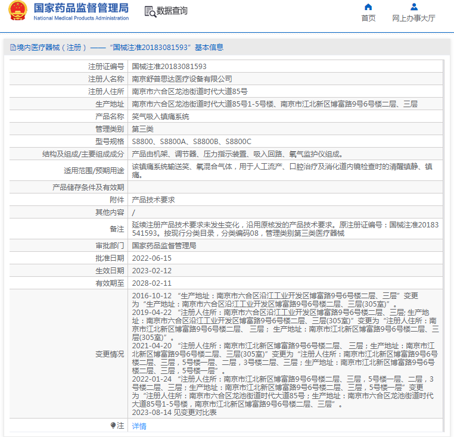Click the home icon above 首页

pyautogui.click(x=368, y=7)
